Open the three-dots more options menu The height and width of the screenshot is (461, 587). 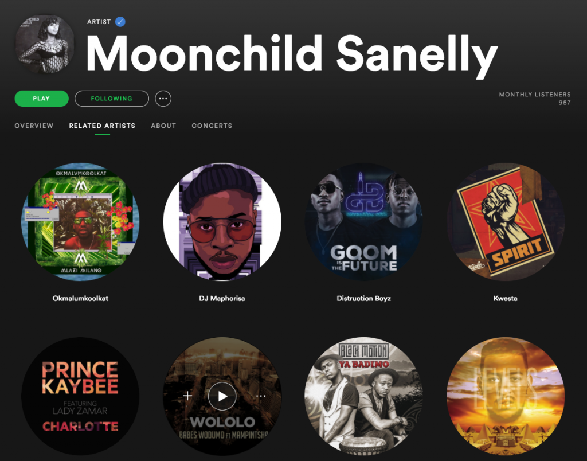coord(163,99)
